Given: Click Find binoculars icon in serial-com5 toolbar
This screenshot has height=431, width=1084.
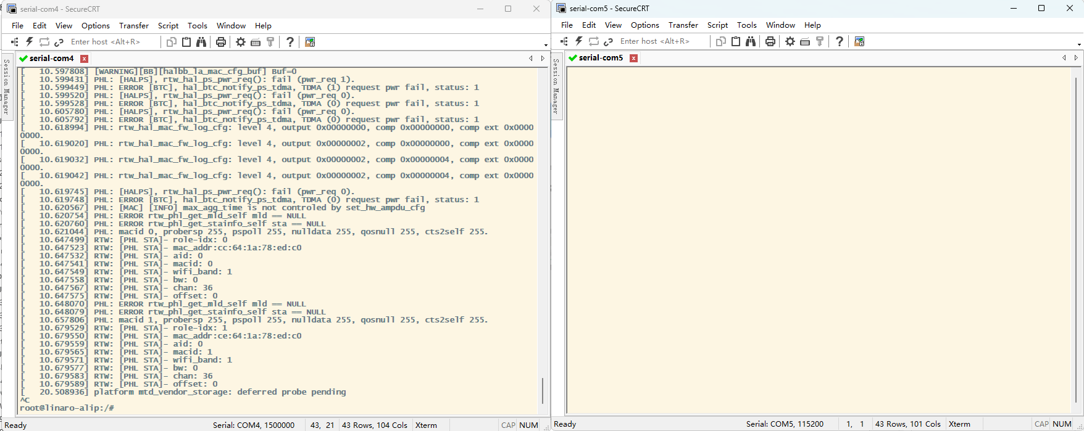Looking at the screenshot, I should click(751, 41).
